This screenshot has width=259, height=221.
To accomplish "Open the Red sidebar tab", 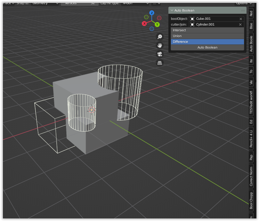I will 251,13.
